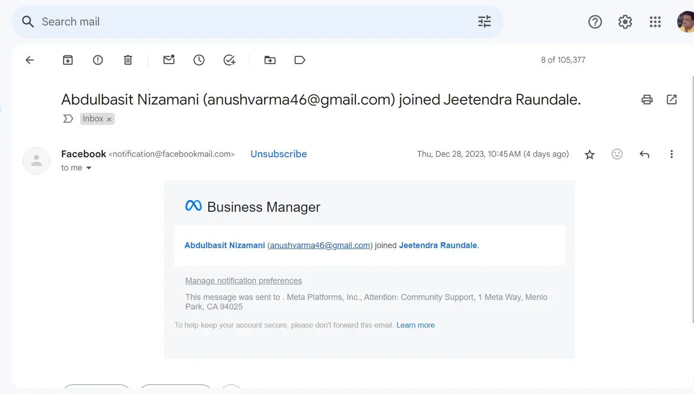This screenshot has height=394, width=694.
Task: Go back to inbox arrow
Action: (30, 60)
